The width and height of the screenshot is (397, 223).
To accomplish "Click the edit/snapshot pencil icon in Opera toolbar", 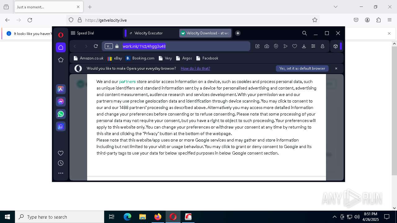I will click(257, 46).
